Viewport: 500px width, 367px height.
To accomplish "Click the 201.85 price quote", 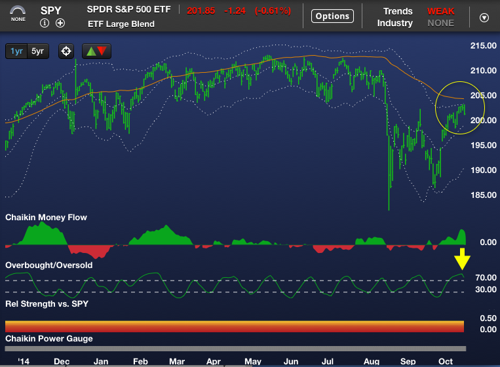I will 201,11.
